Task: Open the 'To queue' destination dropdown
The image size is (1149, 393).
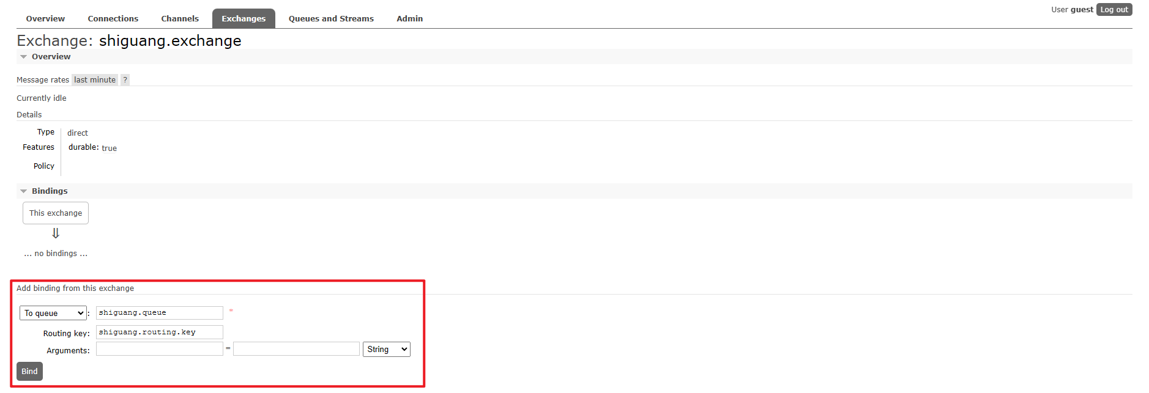Action: 53,313
